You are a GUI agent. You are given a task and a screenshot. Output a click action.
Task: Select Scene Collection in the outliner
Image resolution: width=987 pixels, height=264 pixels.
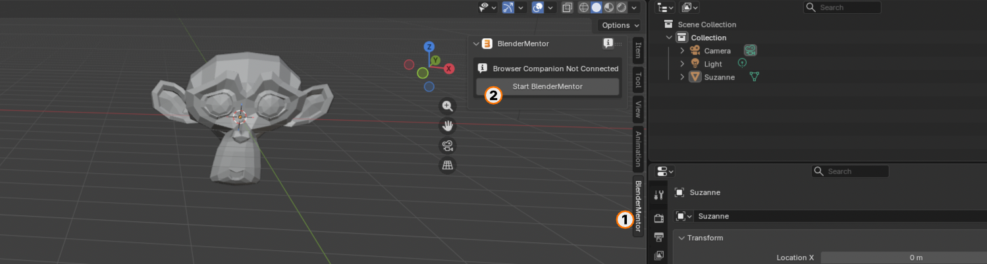(x=707, y=24)
